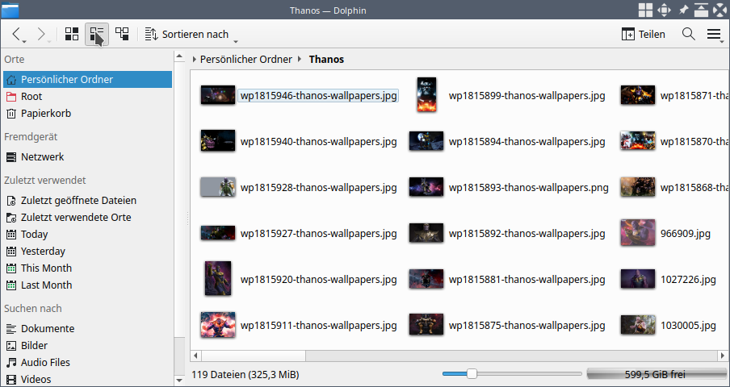Pin the window with pushpin icon

click(x=683, y=10)
